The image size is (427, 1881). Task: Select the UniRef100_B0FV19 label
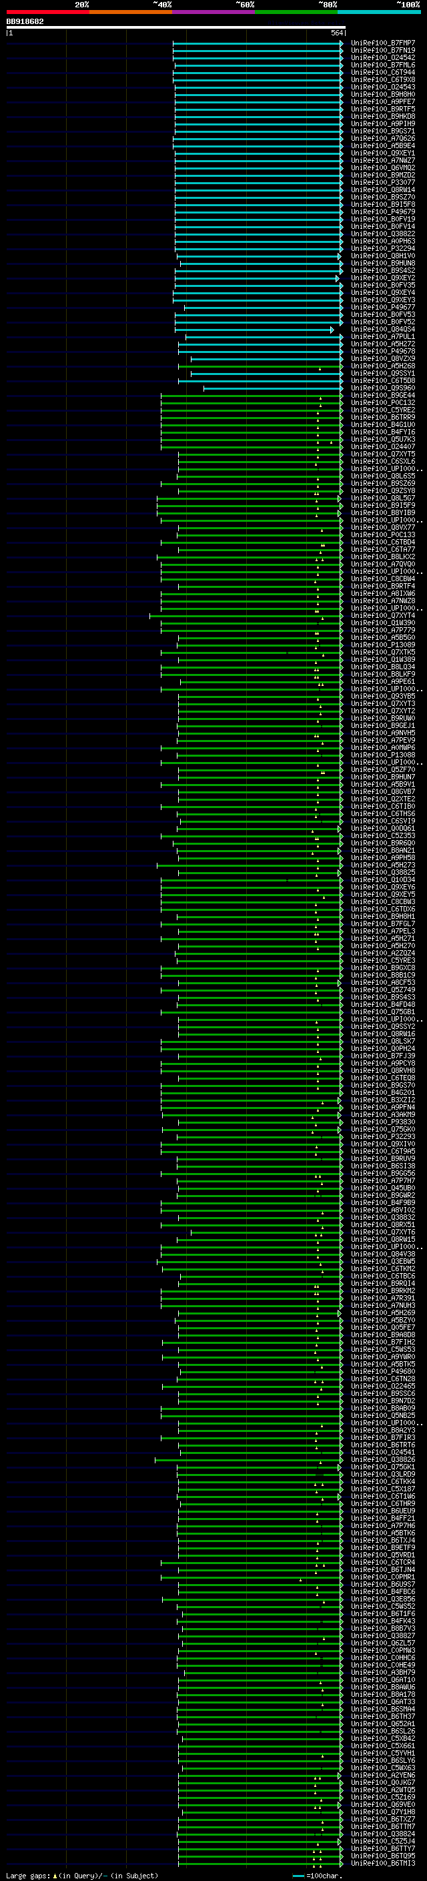pos(383,220)
